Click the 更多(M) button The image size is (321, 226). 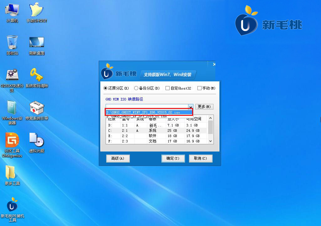pos(204,107)
